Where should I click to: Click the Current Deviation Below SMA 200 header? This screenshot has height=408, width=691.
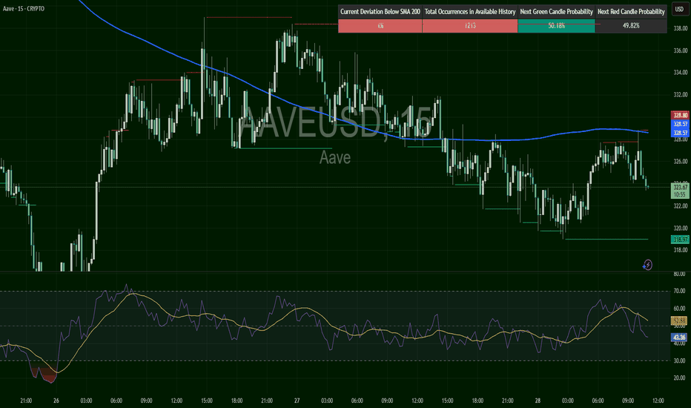point(380,11)
